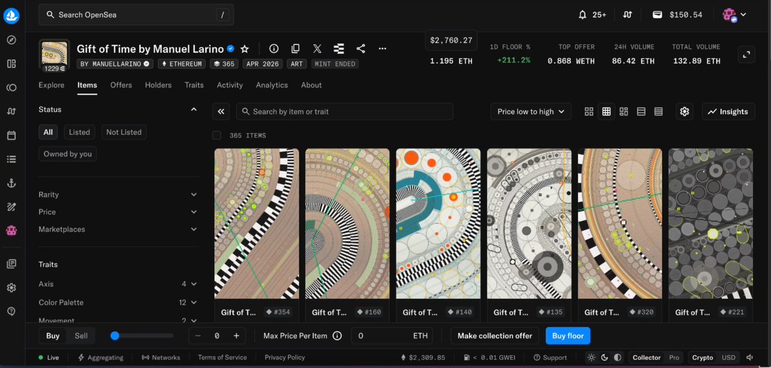Open the Settings gear in left sidebar

tap(12, 288)
